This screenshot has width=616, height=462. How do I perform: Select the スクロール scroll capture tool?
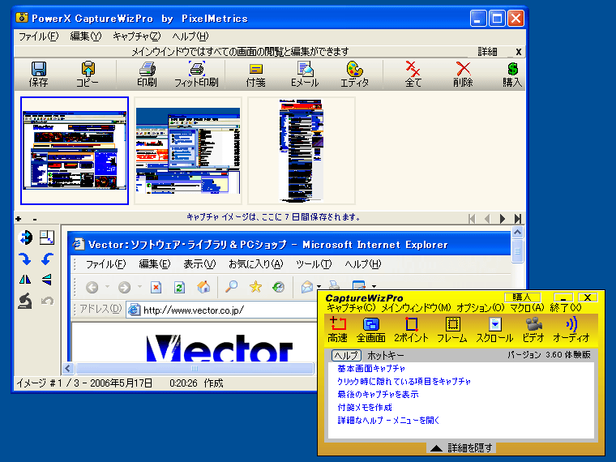coord(494,330)
